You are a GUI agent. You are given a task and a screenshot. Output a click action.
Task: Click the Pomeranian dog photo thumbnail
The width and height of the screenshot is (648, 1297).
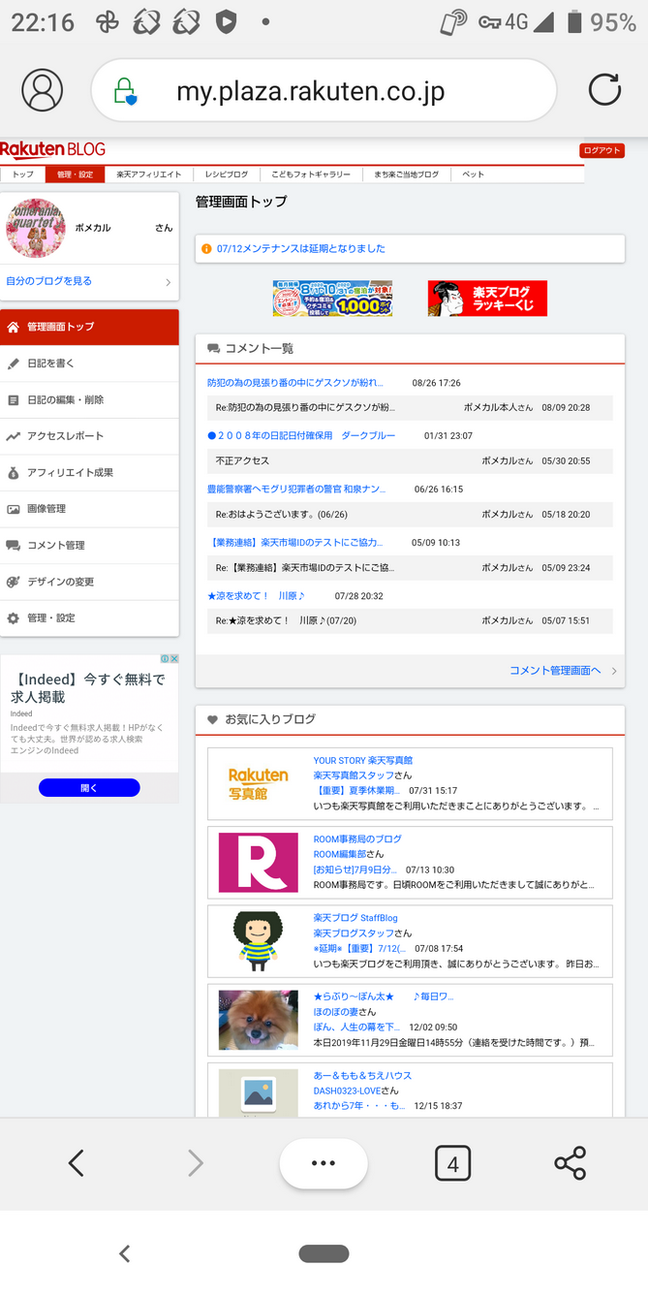259,1020
